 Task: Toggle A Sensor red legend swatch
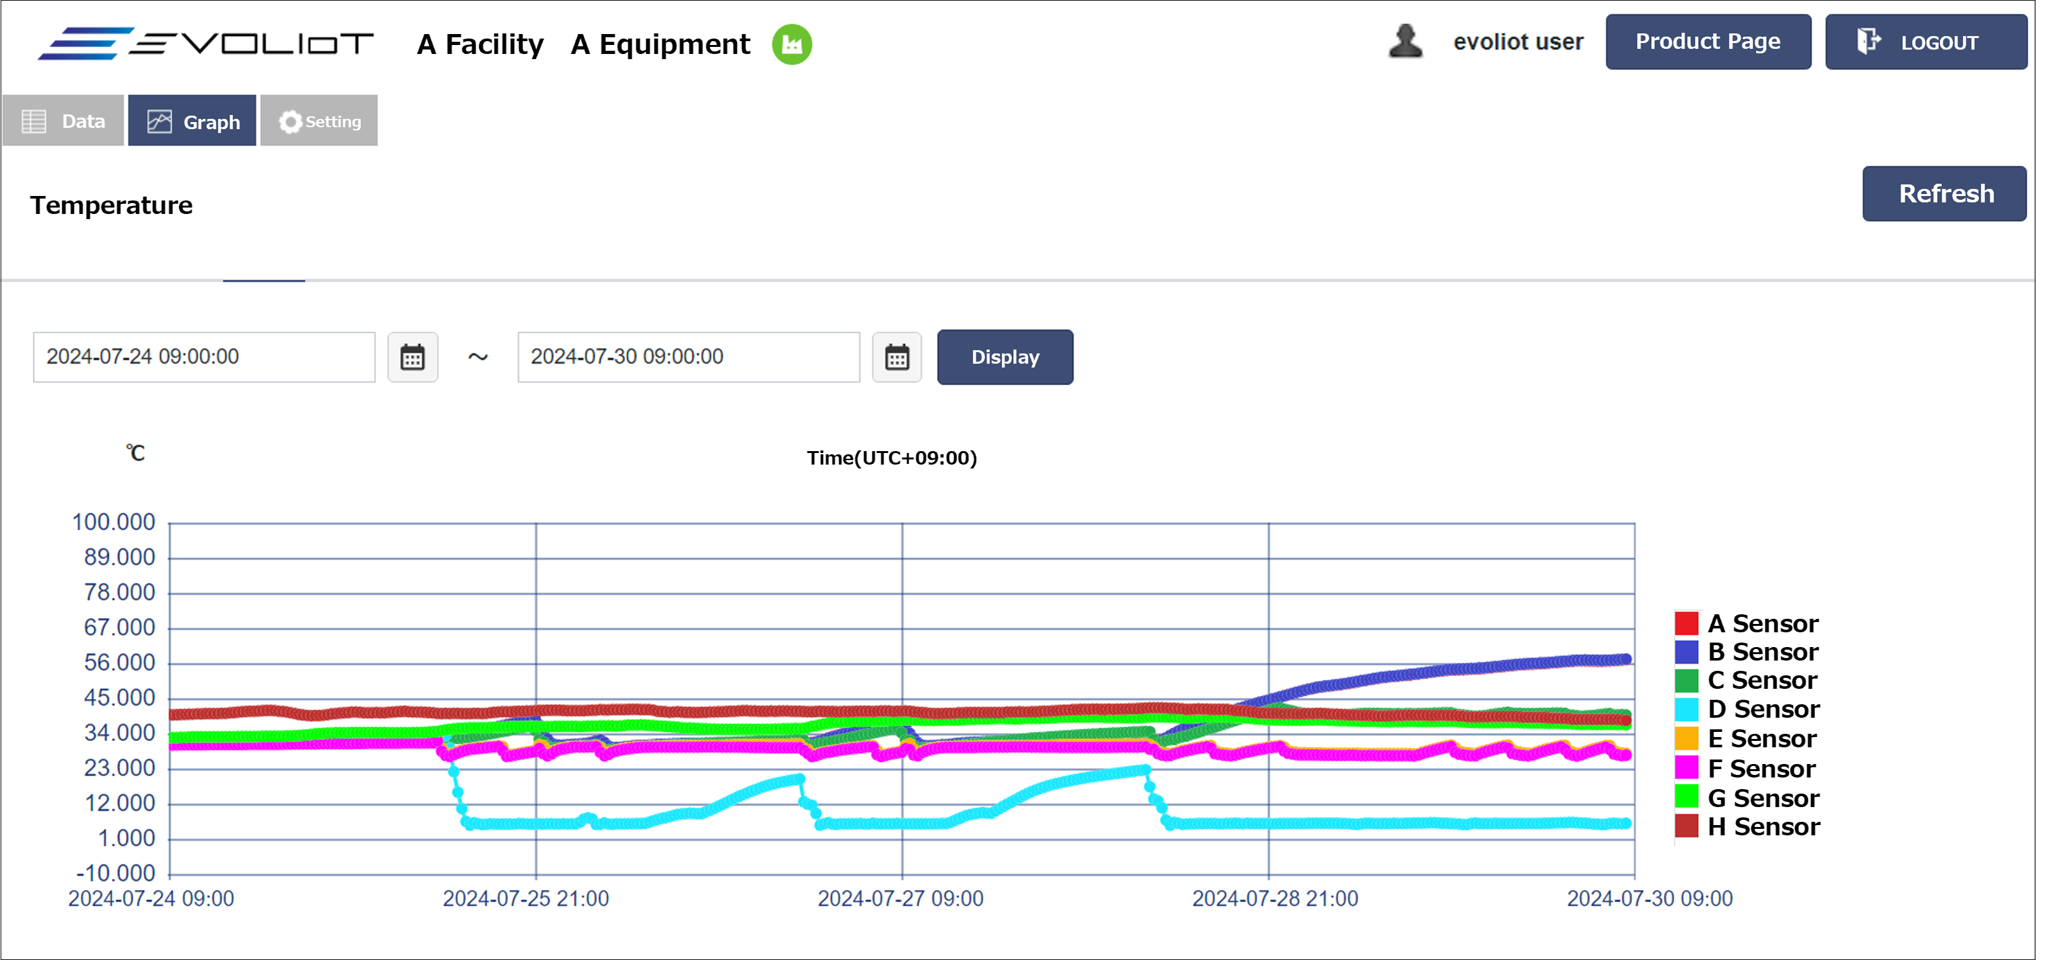coord(1686,623)
